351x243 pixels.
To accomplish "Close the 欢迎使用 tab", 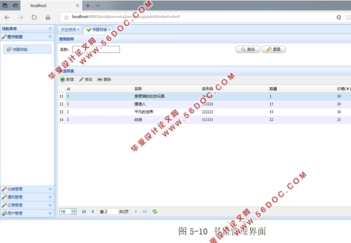I will [78, 30].
